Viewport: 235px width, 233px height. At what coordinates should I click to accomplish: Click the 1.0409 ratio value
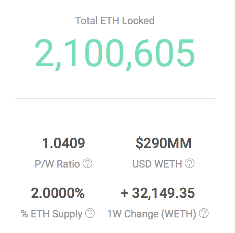click(64, 143)
